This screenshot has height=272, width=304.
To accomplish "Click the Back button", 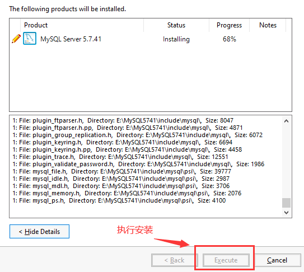I will click(x=175, y=260).
